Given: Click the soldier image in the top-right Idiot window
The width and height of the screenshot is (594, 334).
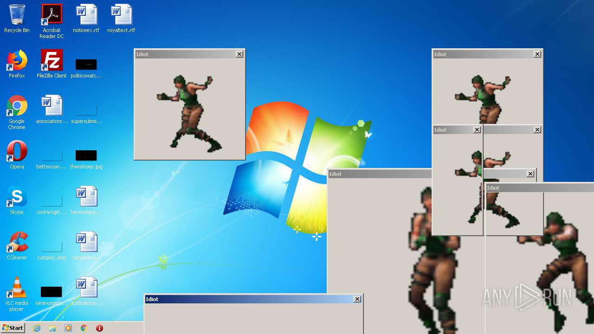Looking at the screenshot, I should coord(483,99).
